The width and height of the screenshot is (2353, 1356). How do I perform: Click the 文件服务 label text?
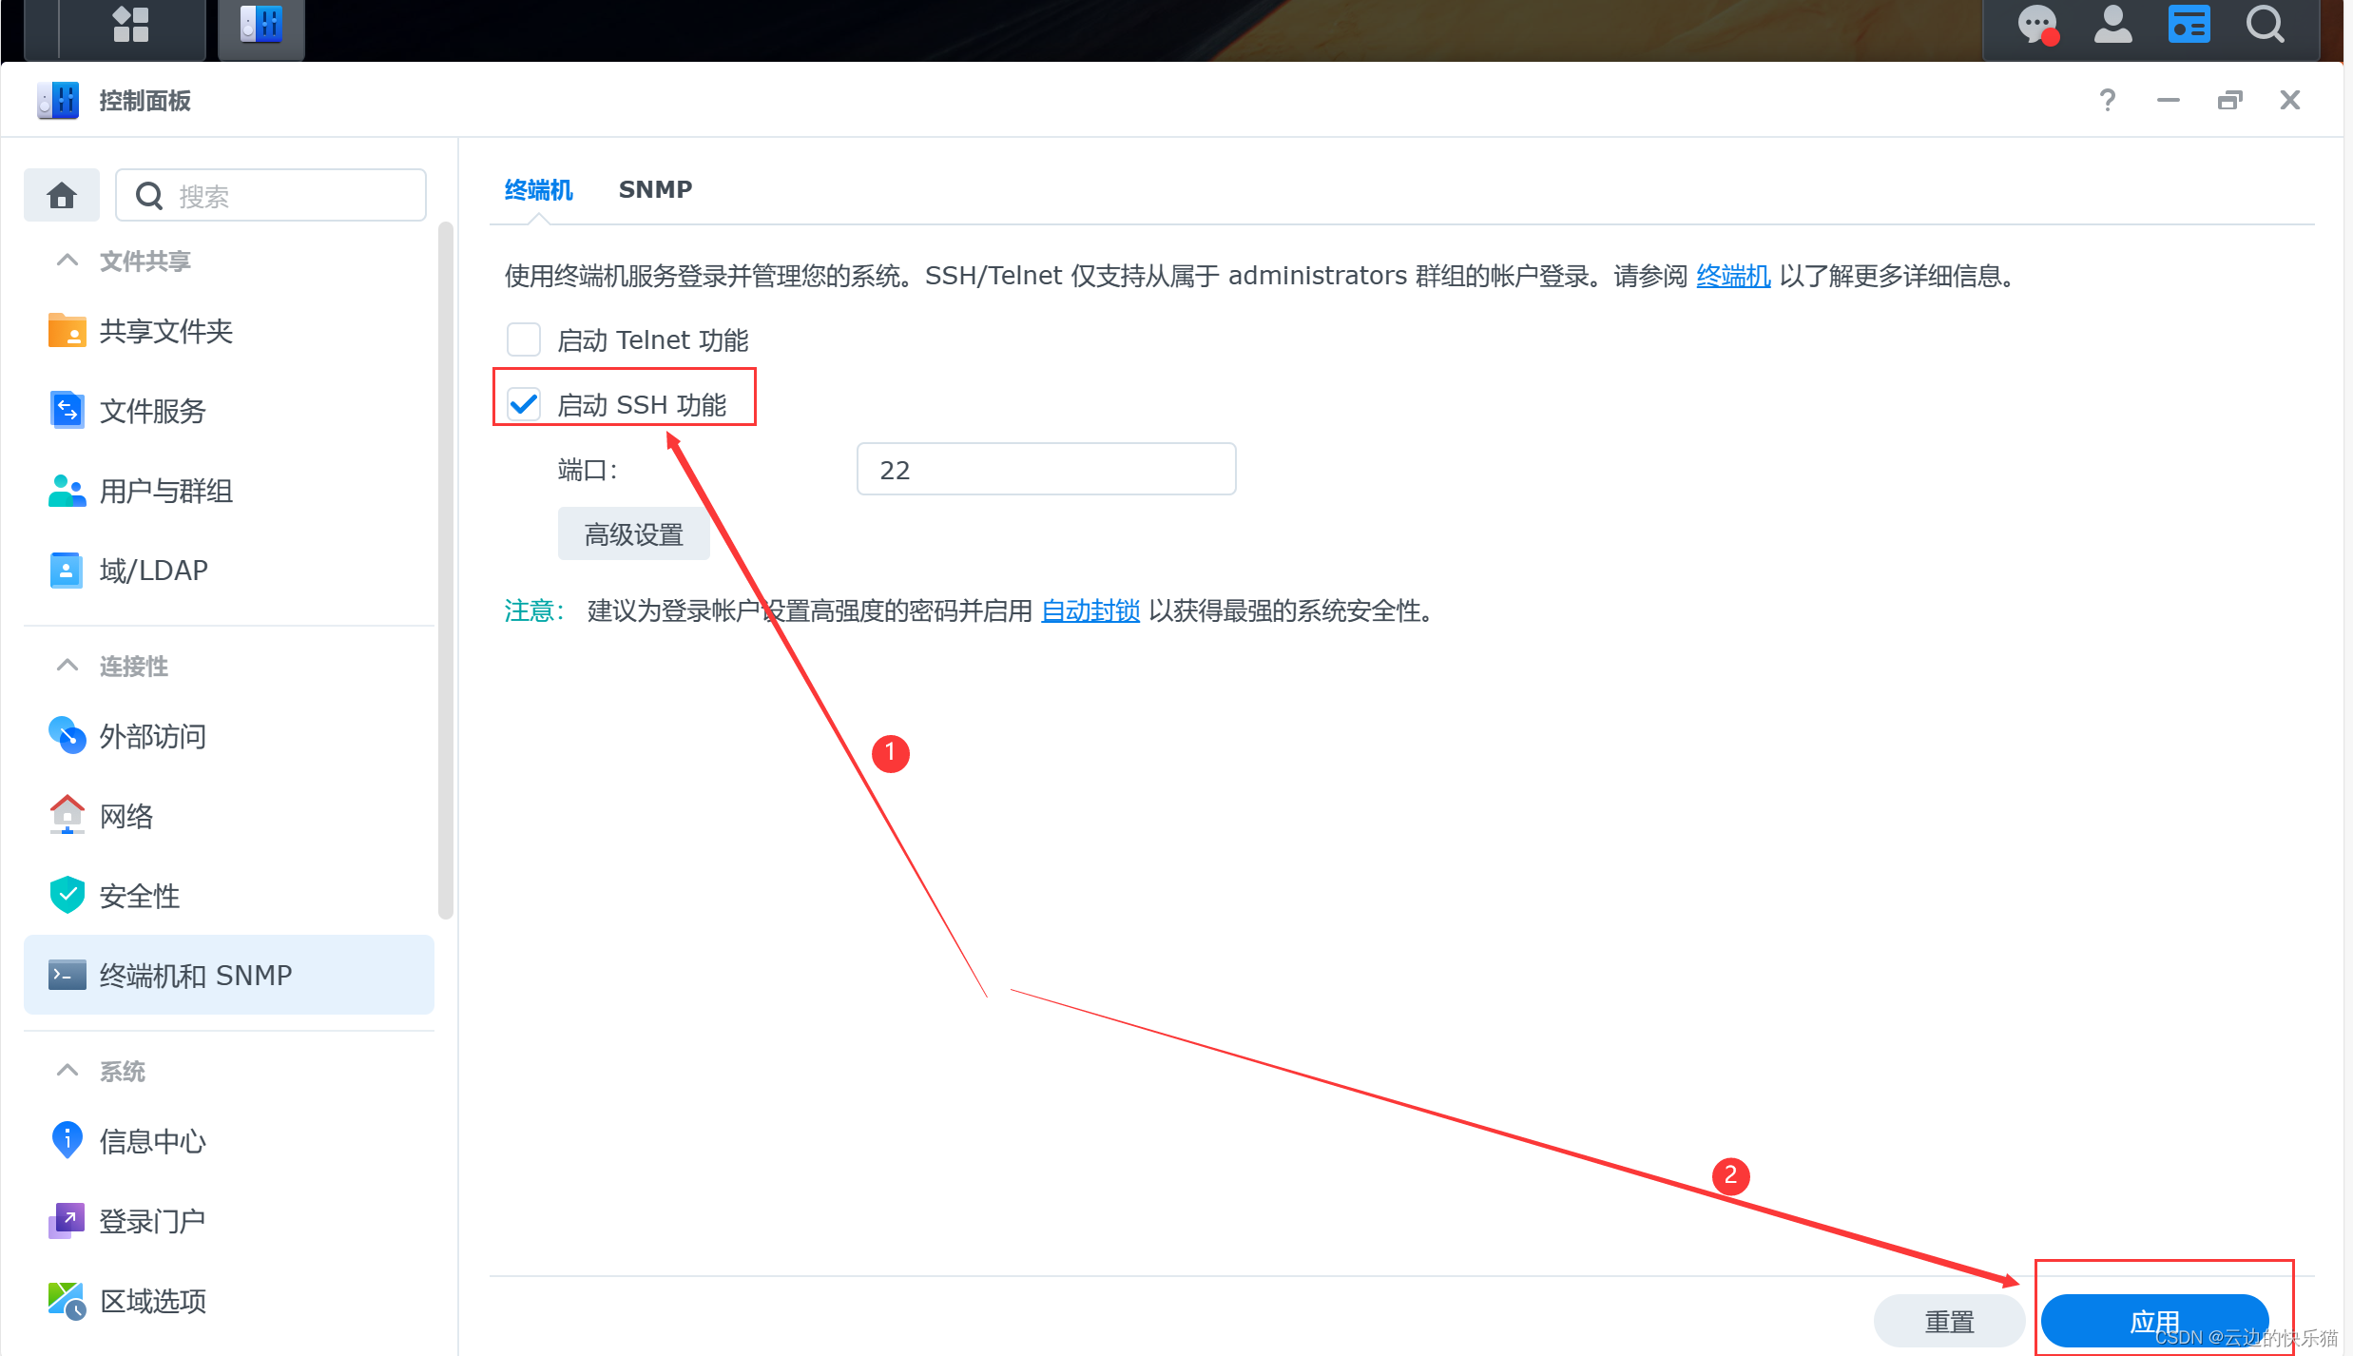[x=153, y=411]
